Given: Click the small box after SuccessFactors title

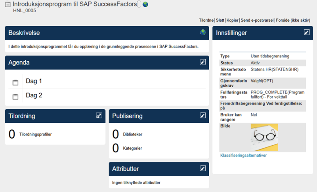Looking at the screenshot, I should click(139, 4).
